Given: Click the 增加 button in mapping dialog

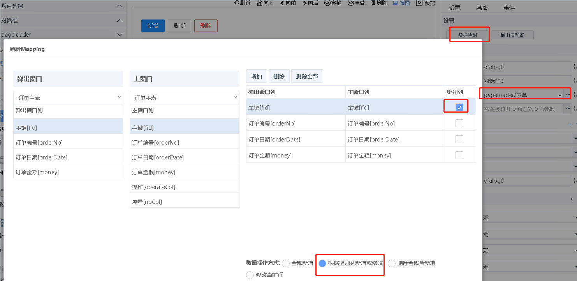Looking at the screenshot, I should (257, 76).
